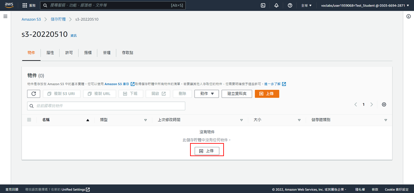The height and width of the screenshot is (193, 414).
Task: Sort by 大小 column arrow
Action: click(299, 120)
